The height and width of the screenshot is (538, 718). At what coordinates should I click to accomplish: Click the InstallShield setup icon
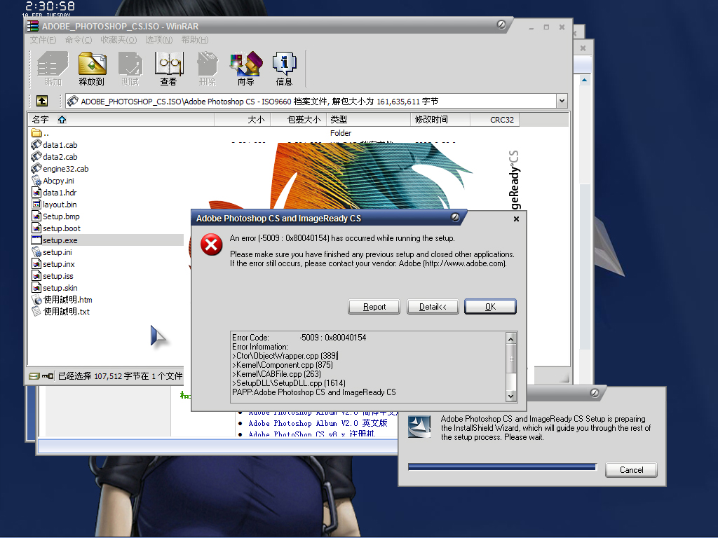419,427
